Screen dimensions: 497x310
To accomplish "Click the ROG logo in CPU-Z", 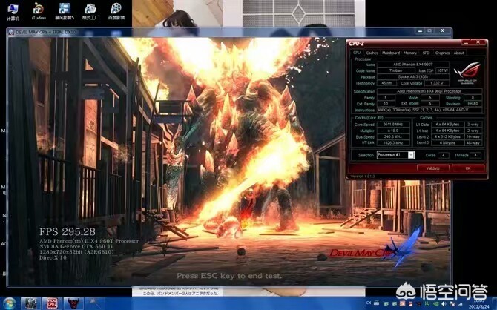I will pos(467,72).
